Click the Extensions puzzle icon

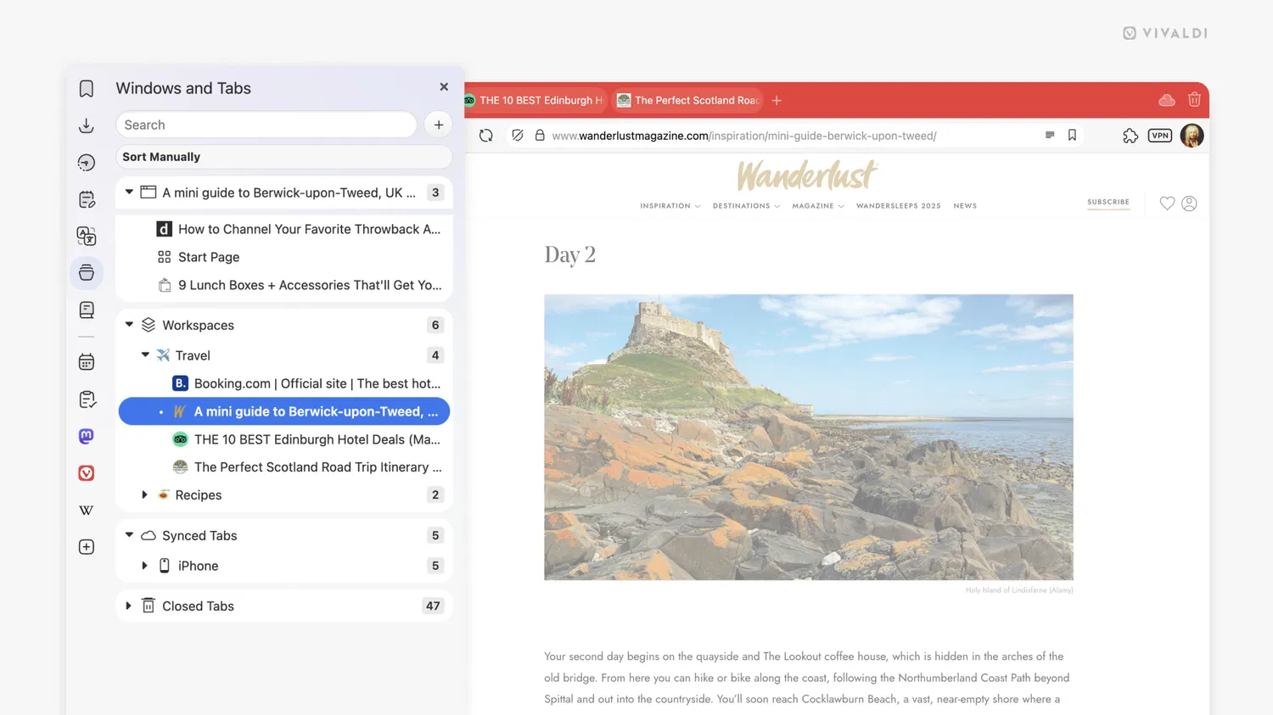tap(1130, 136)
